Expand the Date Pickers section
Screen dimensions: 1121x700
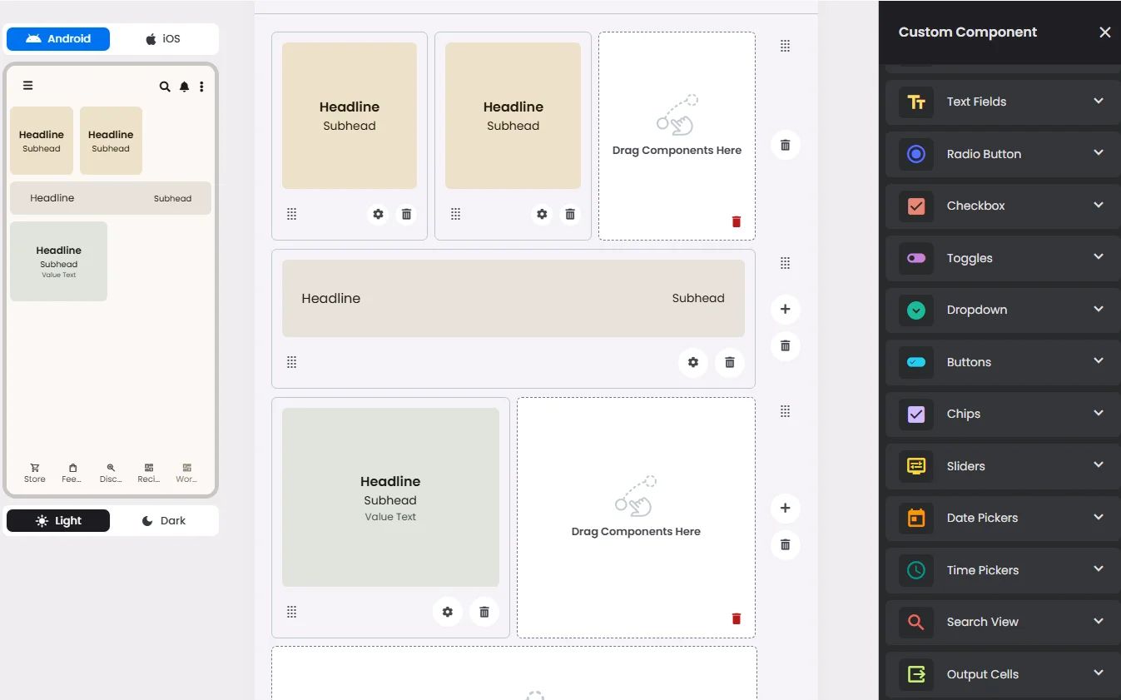pyautogui.click(x=1002, y=518)
